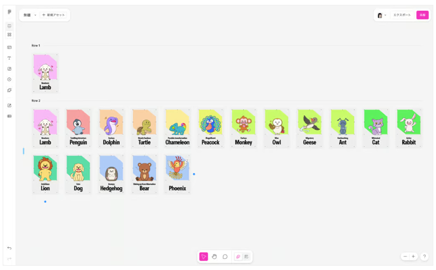Click the pink 共有 share button

[x=423, y=15]
